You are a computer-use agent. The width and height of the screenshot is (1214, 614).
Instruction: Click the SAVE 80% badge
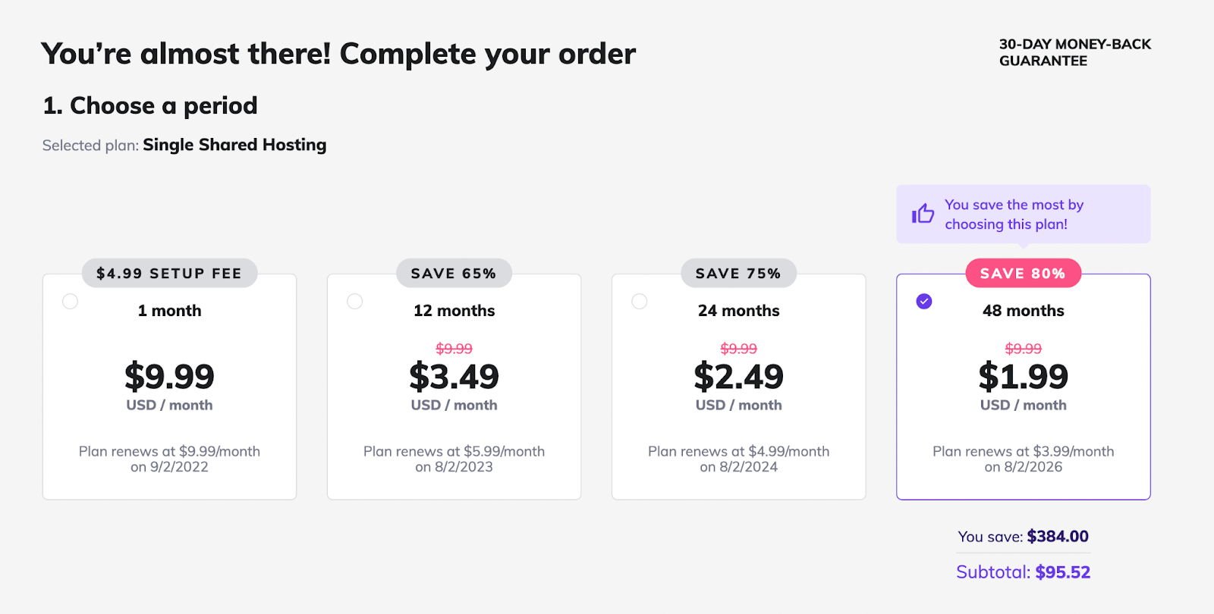click(1023, 273)
